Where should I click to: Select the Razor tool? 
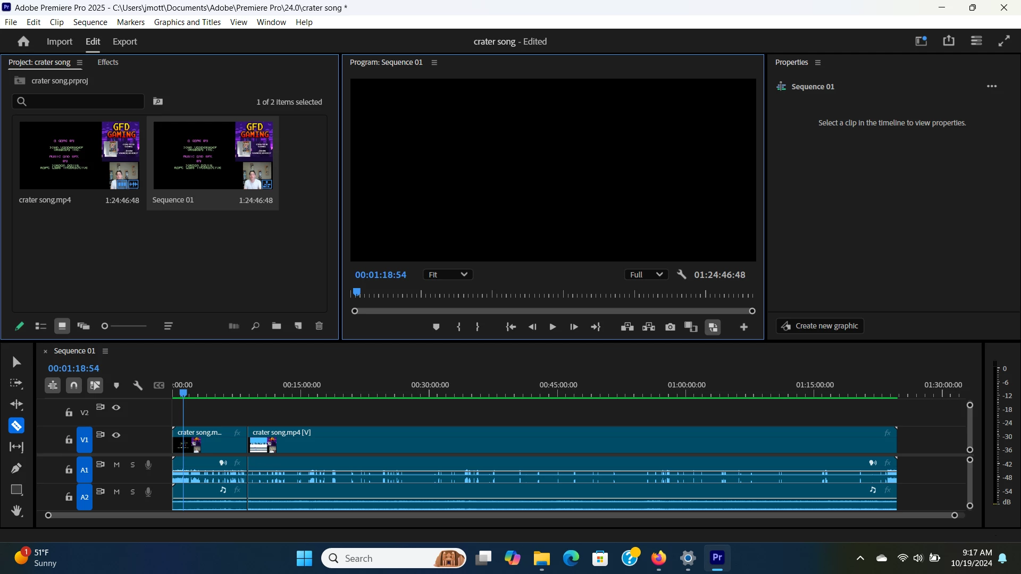(16, 426)
